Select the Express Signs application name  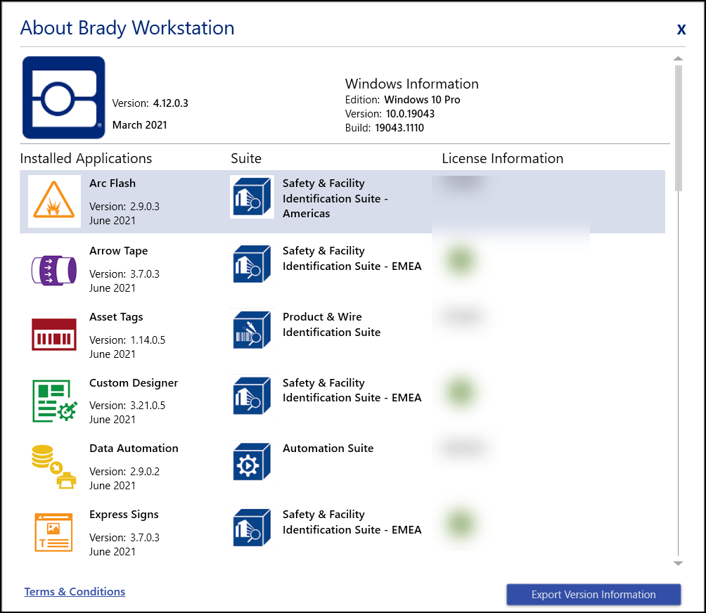pos(124,515)
